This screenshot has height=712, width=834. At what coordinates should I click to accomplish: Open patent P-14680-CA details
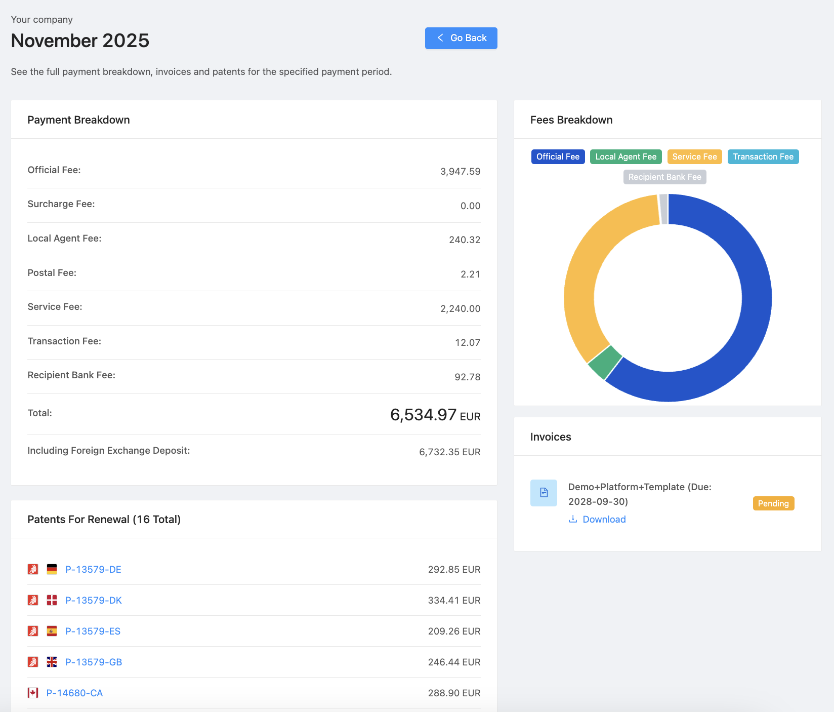(74, 693)
